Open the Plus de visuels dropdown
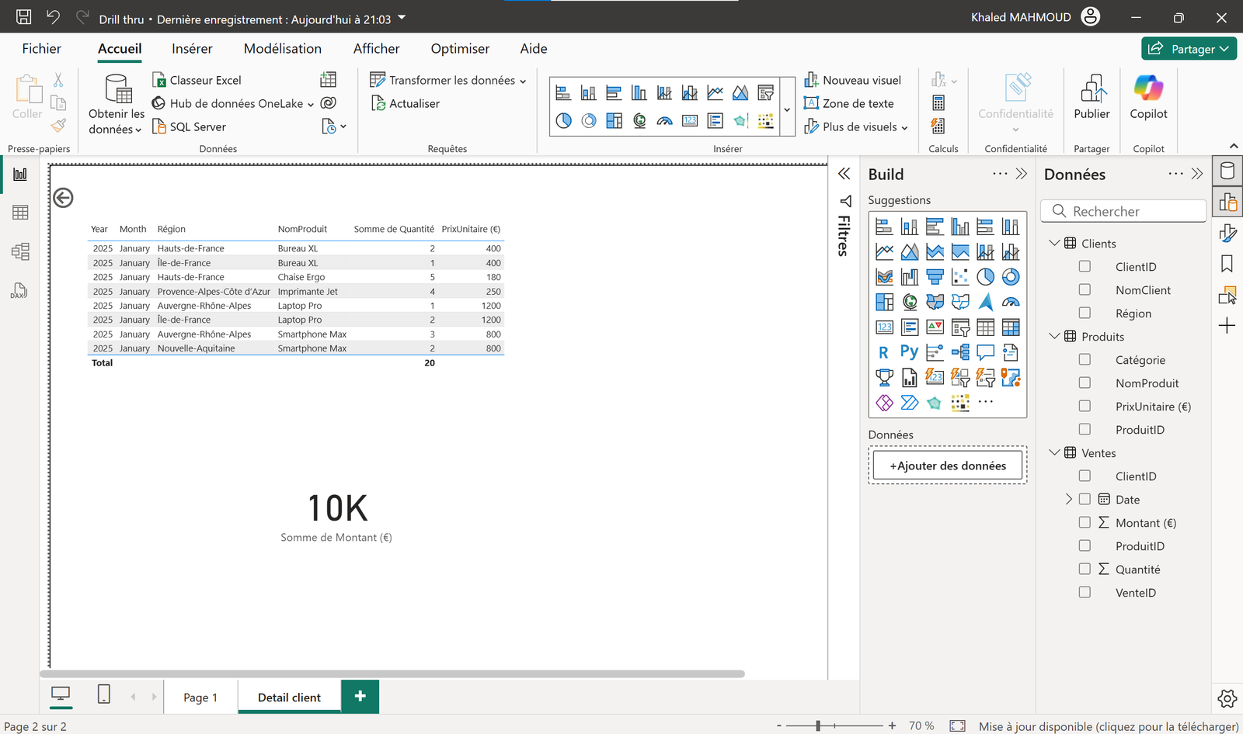 coord(856,126)
